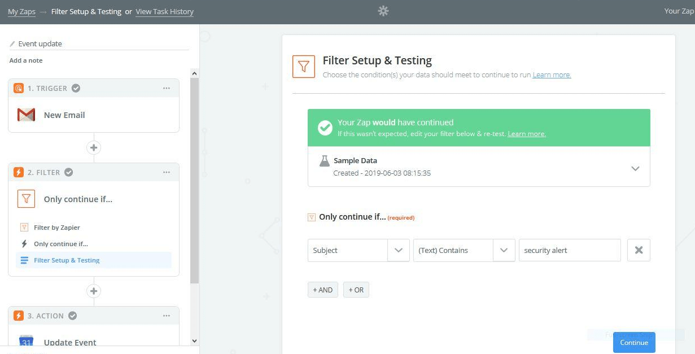Click the orange funnel icon in Filter Setup header
Screen dimensions: 695x354
pos(304,65)
